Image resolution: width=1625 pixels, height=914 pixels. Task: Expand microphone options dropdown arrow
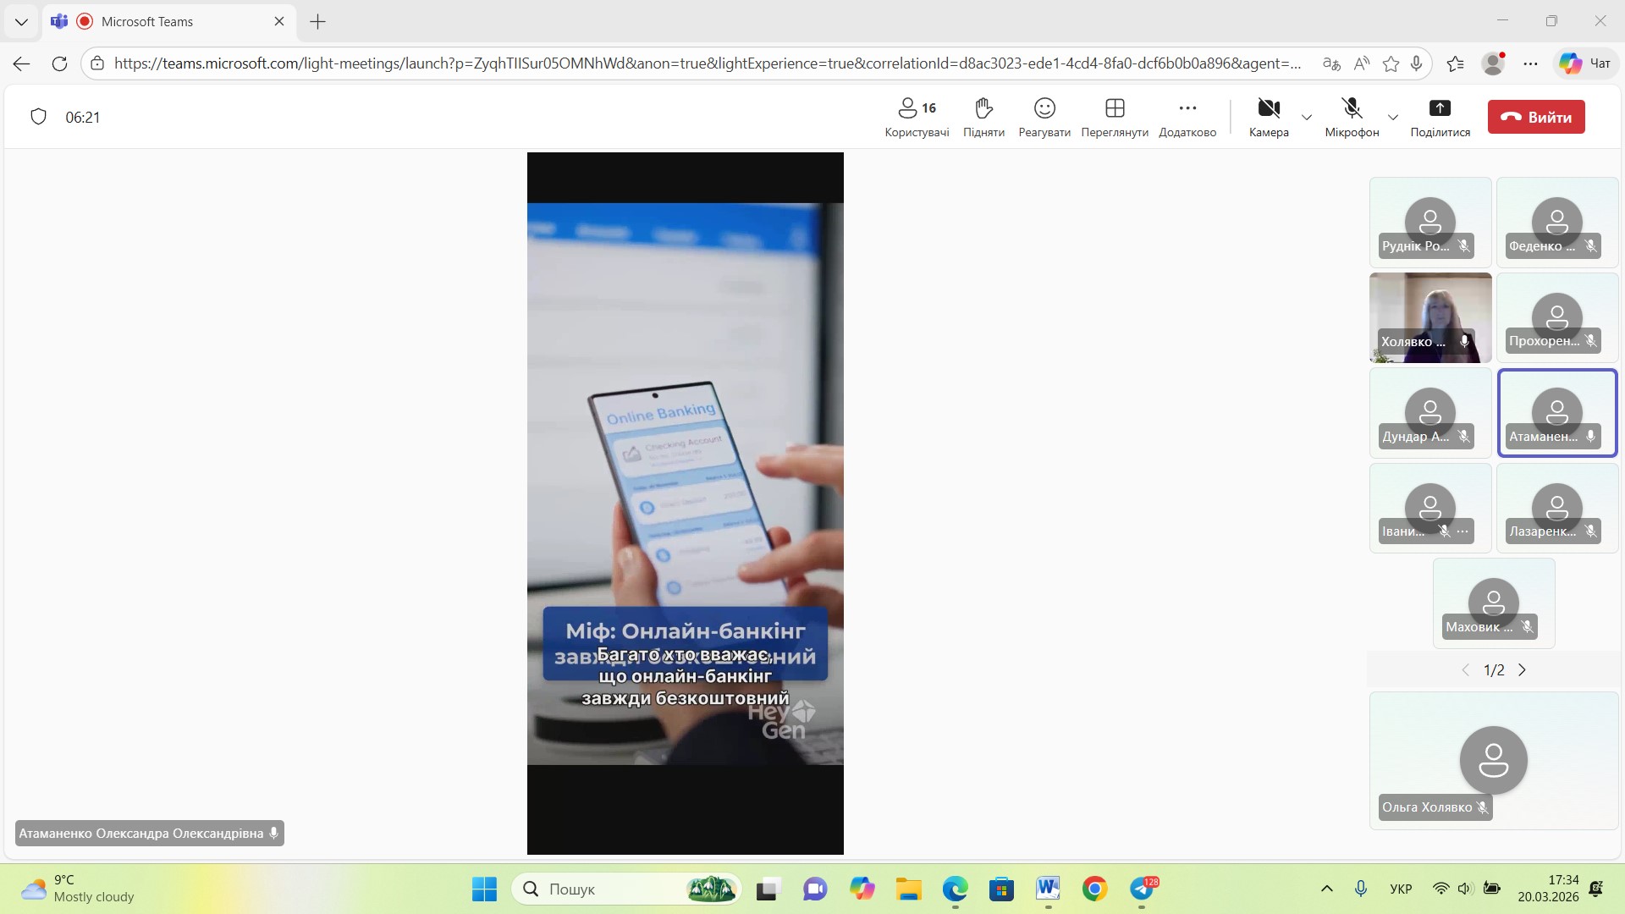1393,117
